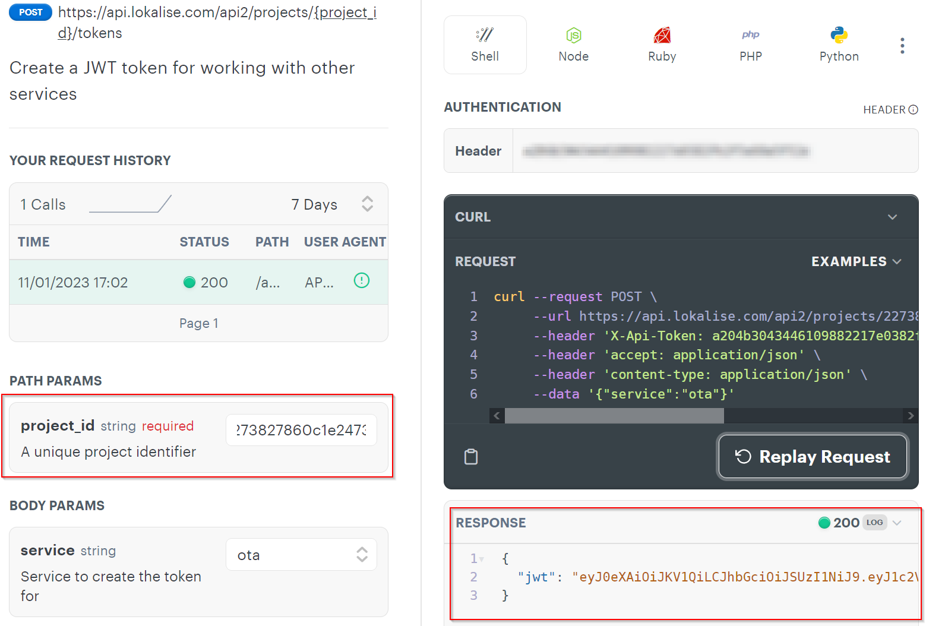Image resolution: width=926 pixels, height=626 pixels.
Task: Select the Shell language tab
Action: click(x=485, y=45)
